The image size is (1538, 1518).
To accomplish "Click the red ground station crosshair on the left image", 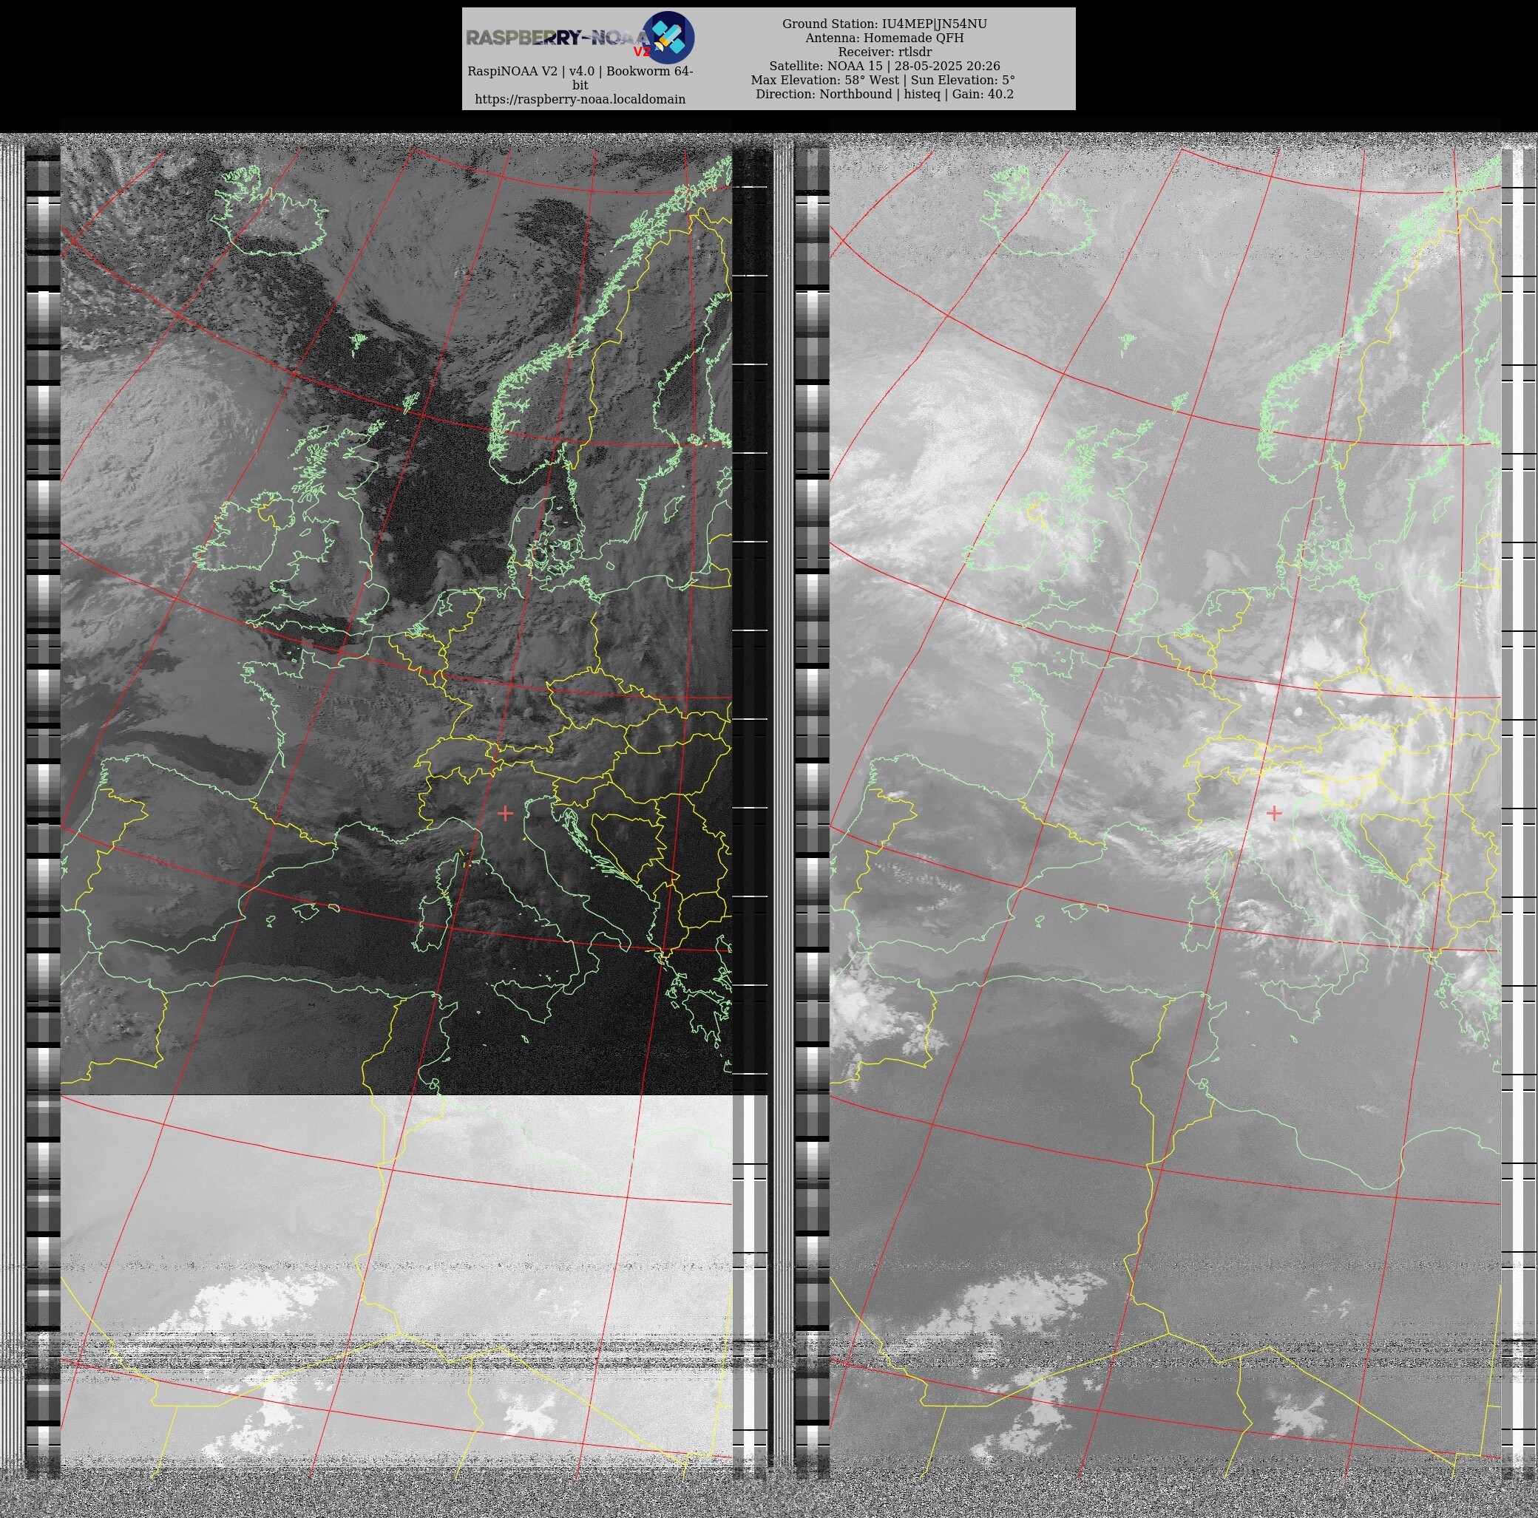I will 505,812.
